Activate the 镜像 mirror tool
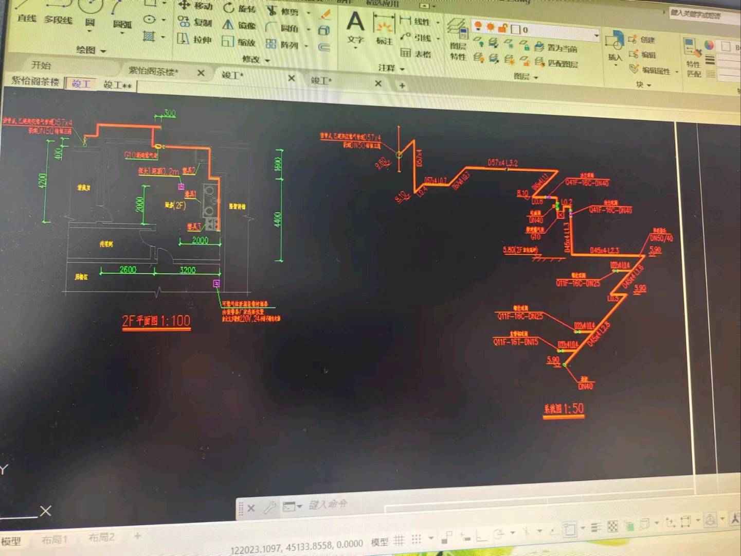Viewport: 741px width, 556px height. coord(239,25)
